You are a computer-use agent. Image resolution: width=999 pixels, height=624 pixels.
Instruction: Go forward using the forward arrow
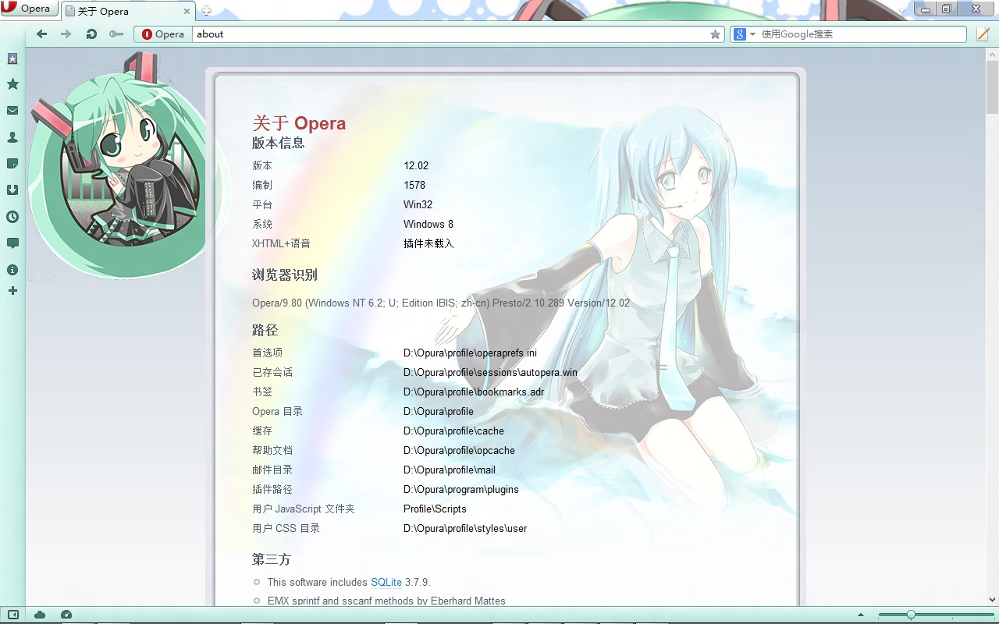click(x=66, y=34)
